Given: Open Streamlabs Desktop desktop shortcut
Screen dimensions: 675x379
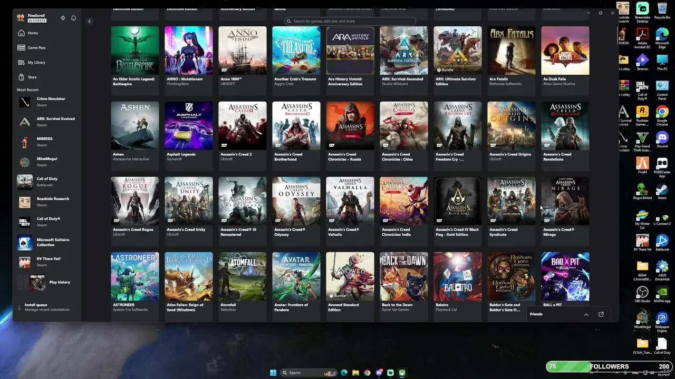Looking at the screenshot, I should point(642,13).
